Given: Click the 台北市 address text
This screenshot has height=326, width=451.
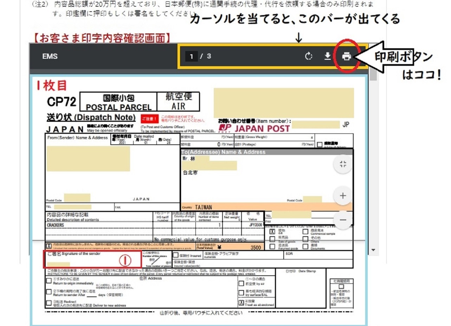Looking at the screenshot, I should [190, 173].
